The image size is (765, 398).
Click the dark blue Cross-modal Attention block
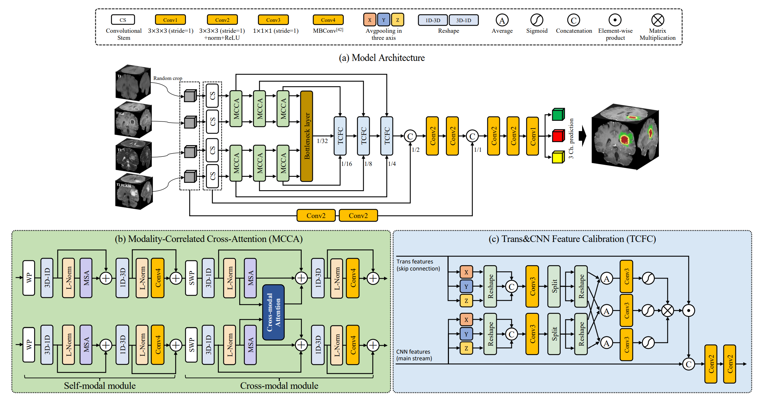click(x=273, y=312)
